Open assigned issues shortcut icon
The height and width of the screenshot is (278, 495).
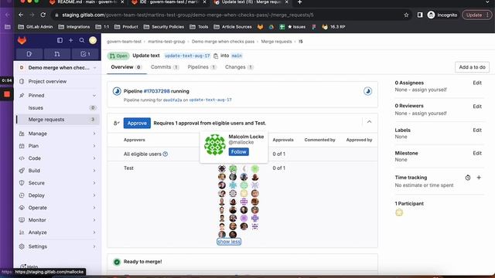[x=29, y=54]
